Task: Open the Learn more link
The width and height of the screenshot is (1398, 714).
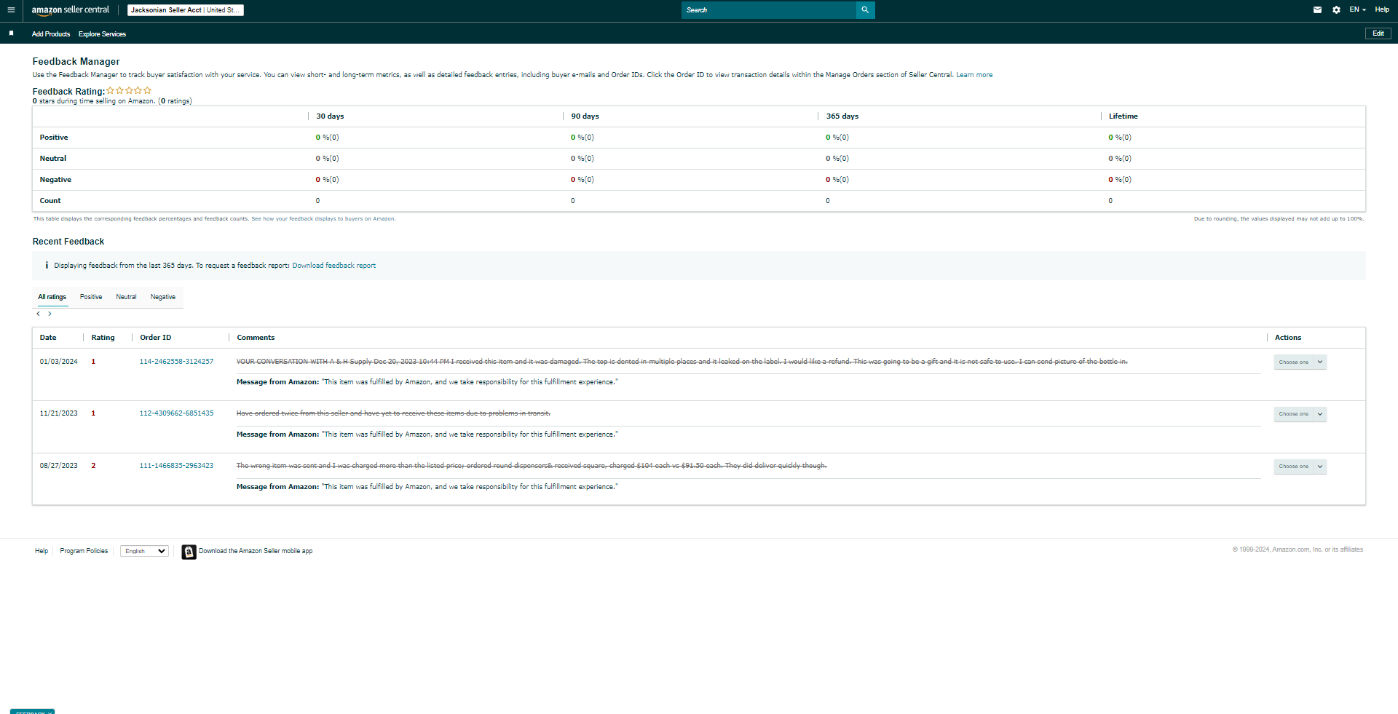Action: pyautogui.click(x=974, y=75)
